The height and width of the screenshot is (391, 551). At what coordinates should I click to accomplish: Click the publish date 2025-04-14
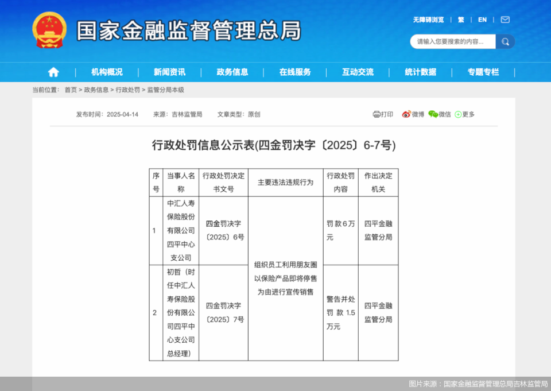pos(122,115)
